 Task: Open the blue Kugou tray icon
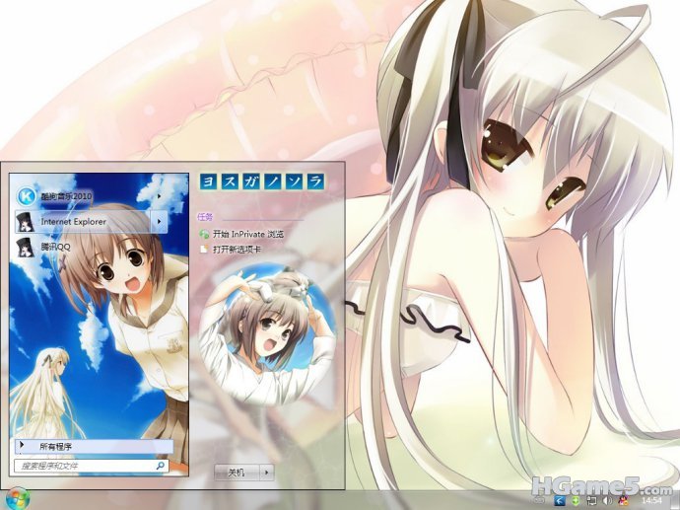(x=560, y=501)
